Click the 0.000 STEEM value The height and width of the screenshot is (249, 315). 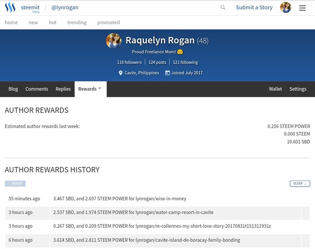click(x=297, y=134)
